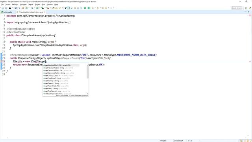The height and width of the screenshot is (142, 252).
Task: Click the Save All toolbar icon
Action: point(6,8)
